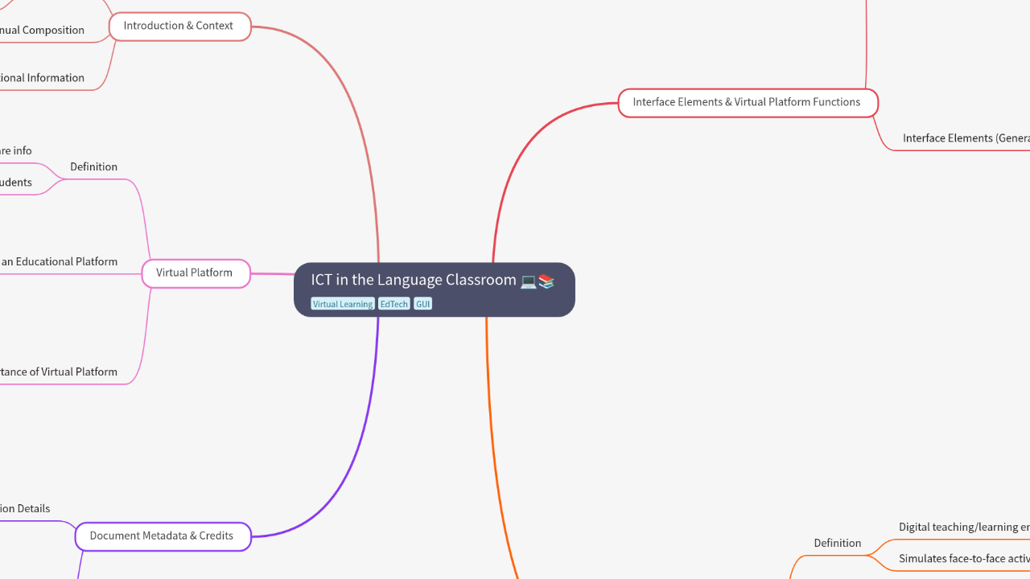Image resolution: width=1030 pixels, height=579 pixels.
Task: Click the EdTech tag
Action: (394, 304)
